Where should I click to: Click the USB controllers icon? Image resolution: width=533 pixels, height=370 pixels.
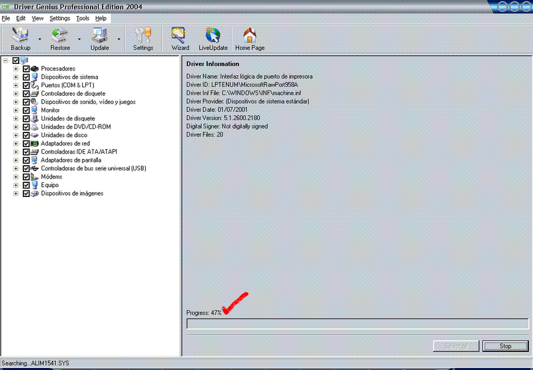point(35,168)
